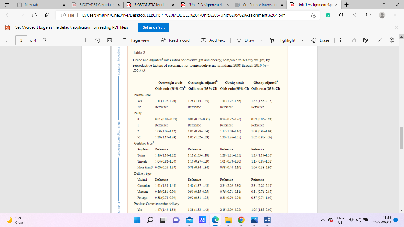Enter full screen PDF view
The image size is (404, 227).
[380, 40]
